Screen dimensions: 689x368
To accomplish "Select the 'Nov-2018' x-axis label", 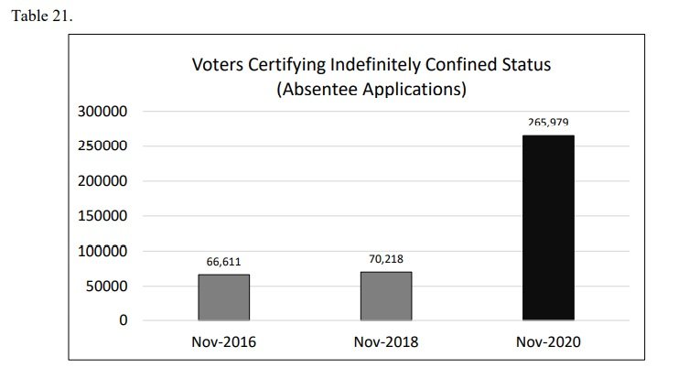I will (x=385, y=342).
